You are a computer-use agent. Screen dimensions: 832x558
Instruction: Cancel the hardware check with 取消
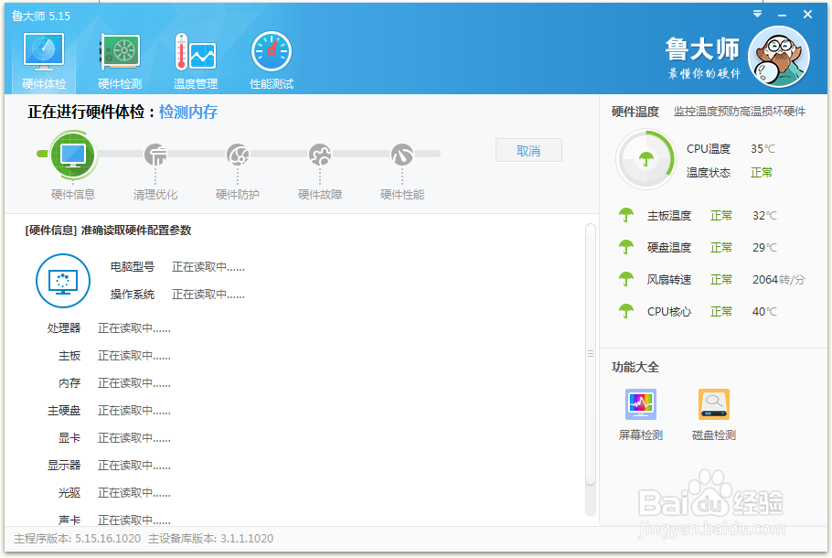tap(528, 151)
